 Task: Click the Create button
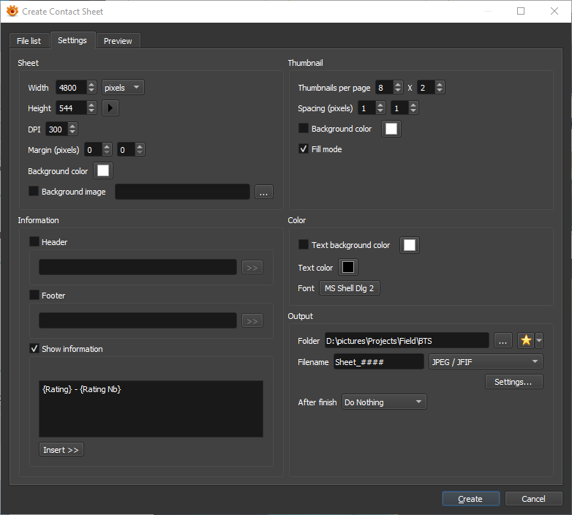click(470, 499)
